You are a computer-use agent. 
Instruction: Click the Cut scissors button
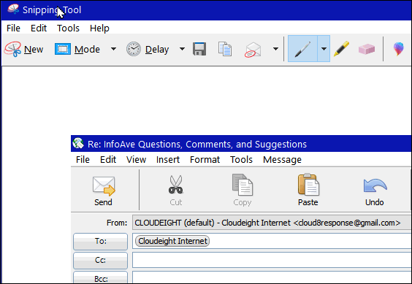coord(176,191)
